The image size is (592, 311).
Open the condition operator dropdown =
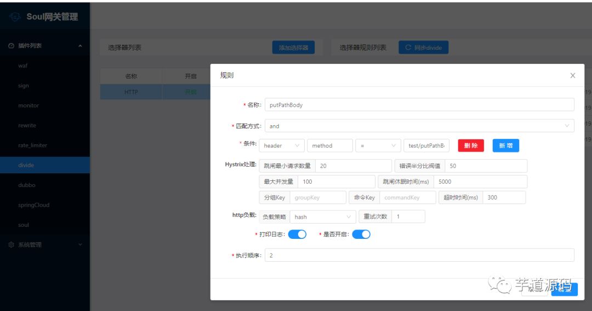378,146
